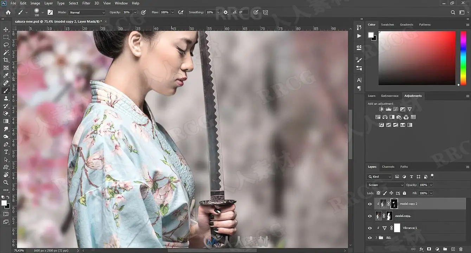Viewport: 471px width, 253px height.
Task: Select the Horizontal Type tool
Action: pos(6,152)
